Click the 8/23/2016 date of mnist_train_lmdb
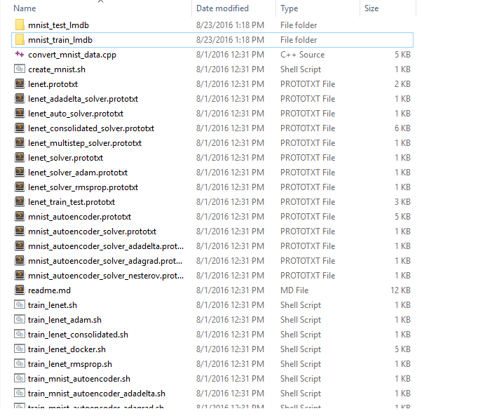This screenshot has width=478, height=416. [x=230, y=40]
